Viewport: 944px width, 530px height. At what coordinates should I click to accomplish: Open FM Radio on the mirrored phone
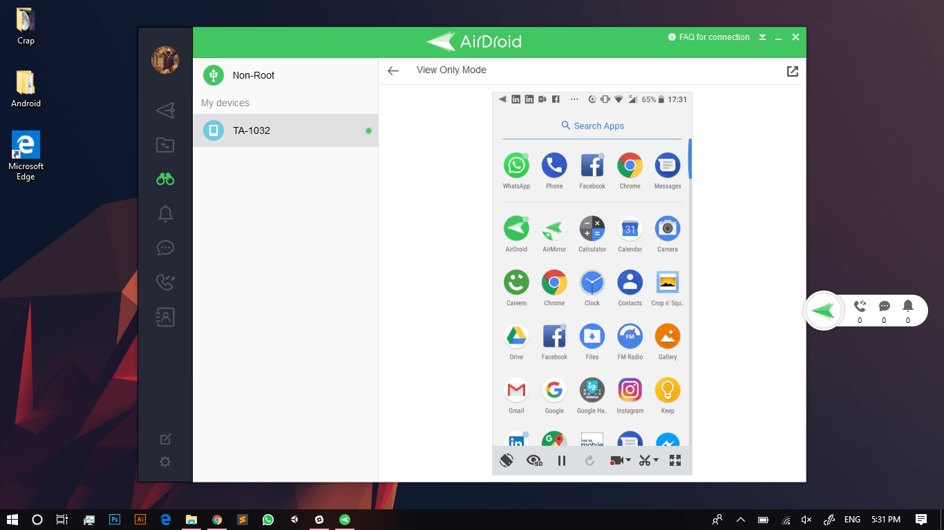(630, 342)
